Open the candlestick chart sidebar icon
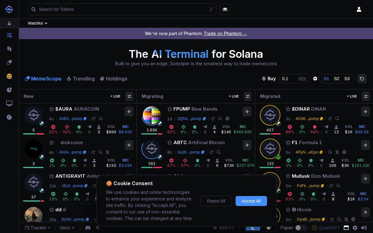The image size is (373, 233). pos(9,49)
